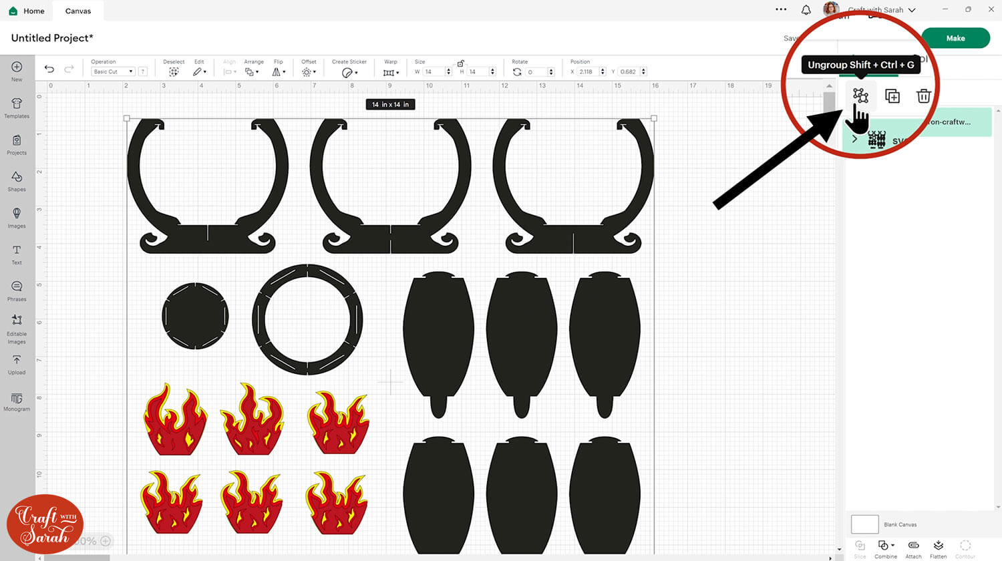Click the Blank Canvas color swatch
1002x561 pixels.
[x=864, y=524]
